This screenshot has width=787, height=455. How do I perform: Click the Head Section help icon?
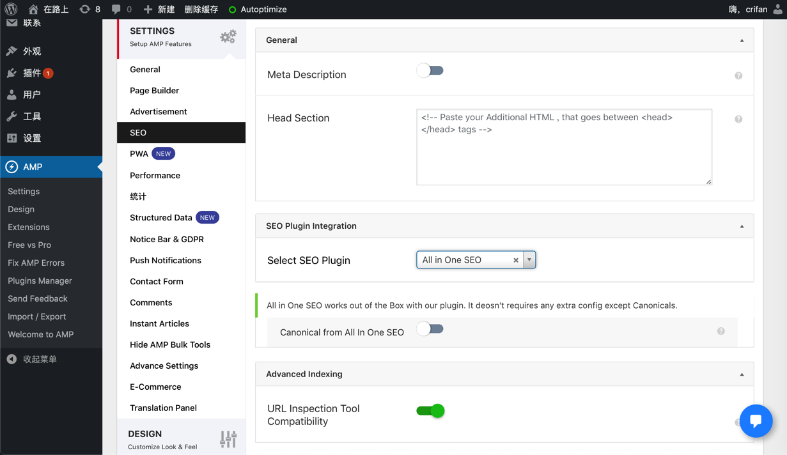[x=738, y=119]
